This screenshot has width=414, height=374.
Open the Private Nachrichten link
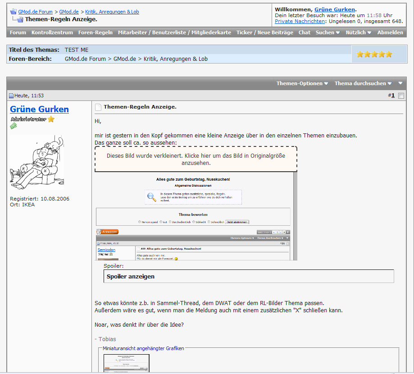click(300, 21)
